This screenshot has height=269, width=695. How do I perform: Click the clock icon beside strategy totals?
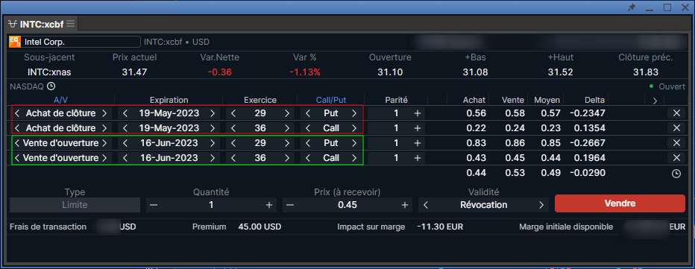coord(676,174)
